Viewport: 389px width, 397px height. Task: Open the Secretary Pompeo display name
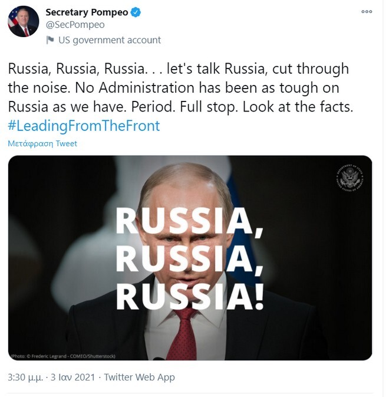87,12
